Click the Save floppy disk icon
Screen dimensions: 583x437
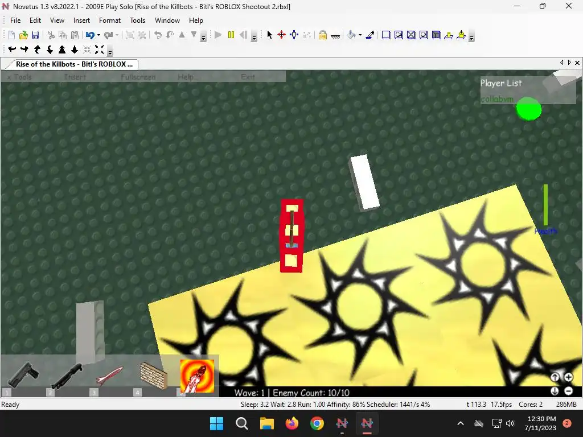(35, 35)
